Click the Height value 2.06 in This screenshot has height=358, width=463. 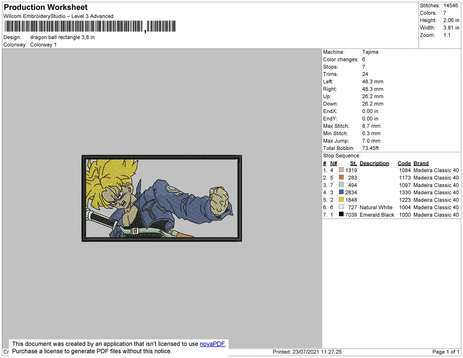click(451, 20)
